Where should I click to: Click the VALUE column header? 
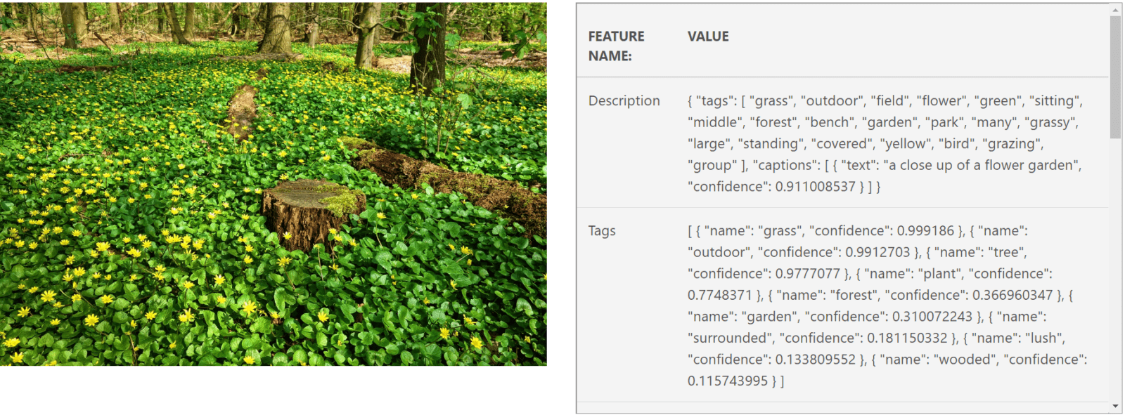pyautogui.click(x=708, y=37)
